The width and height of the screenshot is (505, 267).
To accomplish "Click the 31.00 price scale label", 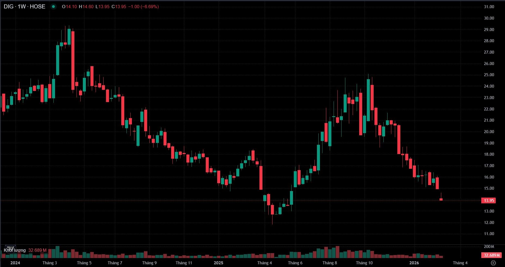I will coord(489,7).
